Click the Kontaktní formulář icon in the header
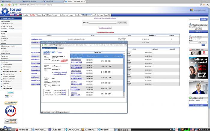This screenshot has height=131, width=210. [x=191, y=10]
